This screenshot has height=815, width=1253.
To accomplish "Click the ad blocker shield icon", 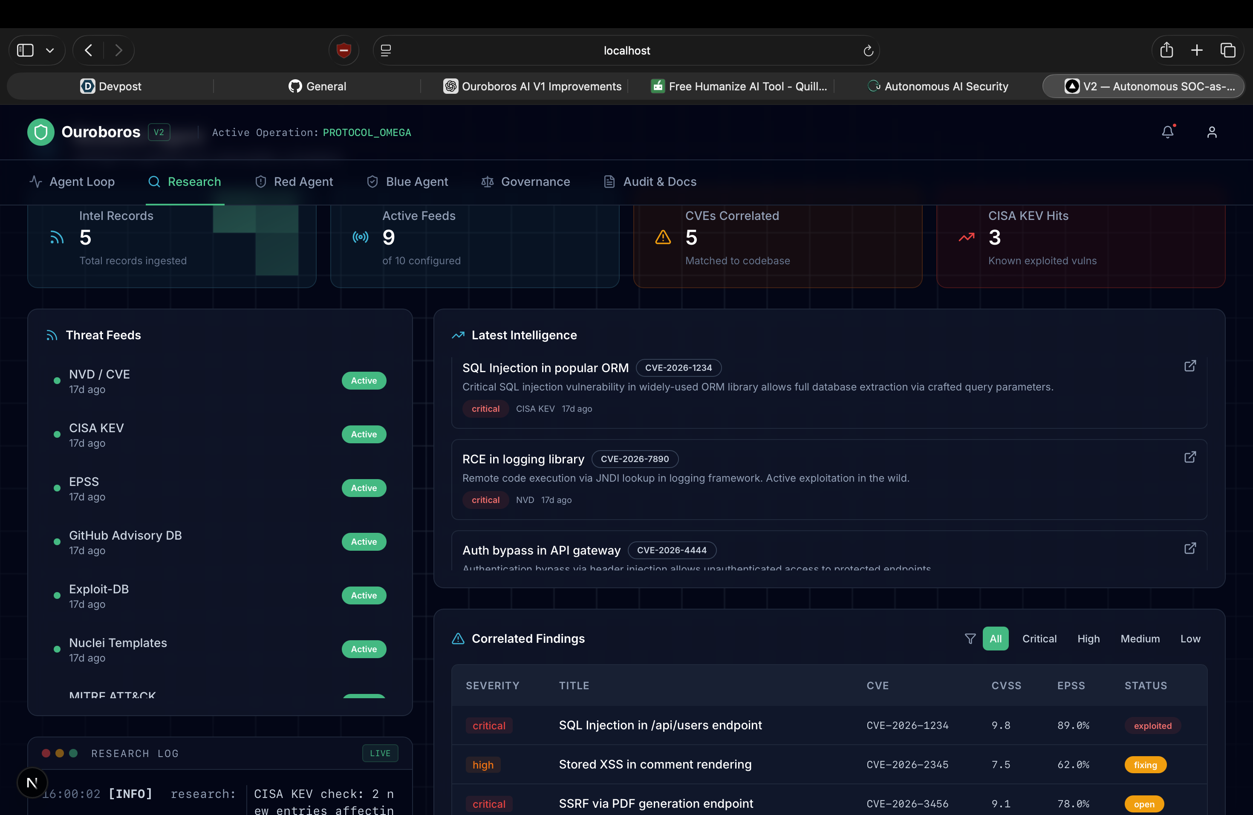I will [x=344, y=51].
